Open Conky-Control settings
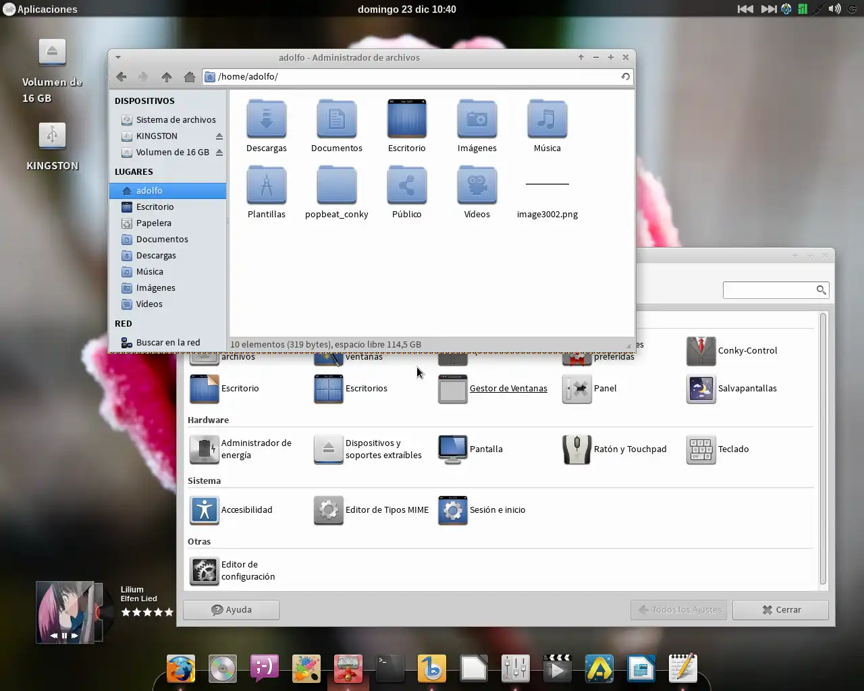The image size is (864, 691). tap(732, 351)
